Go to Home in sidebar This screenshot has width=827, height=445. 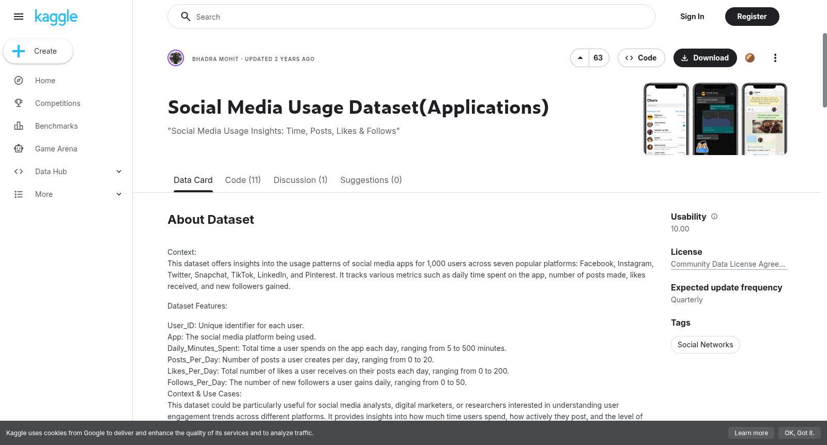[45, 81]
